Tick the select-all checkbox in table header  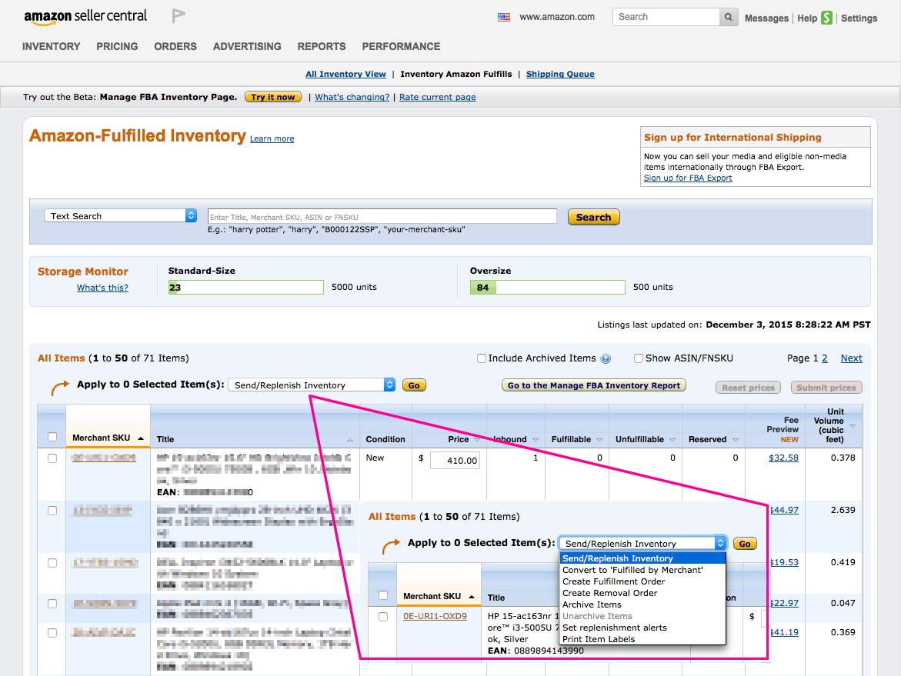(52, 437)
